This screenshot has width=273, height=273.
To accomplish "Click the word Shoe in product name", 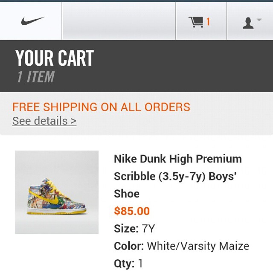I will click(x=127, y=194).
